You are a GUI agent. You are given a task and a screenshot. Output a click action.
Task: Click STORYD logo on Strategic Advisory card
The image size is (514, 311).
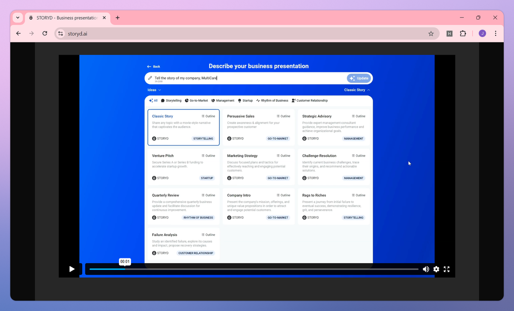click(x=310, y=139)
